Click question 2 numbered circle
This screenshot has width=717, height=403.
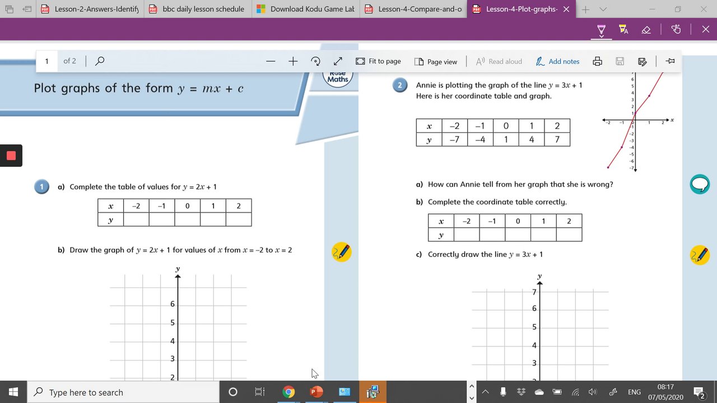(x=400, y=86)
